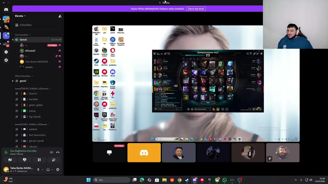Image resolution: width=328 pixels, height=184 pixels.
Task: Open the soundboard button
Action: pos(54,160)
